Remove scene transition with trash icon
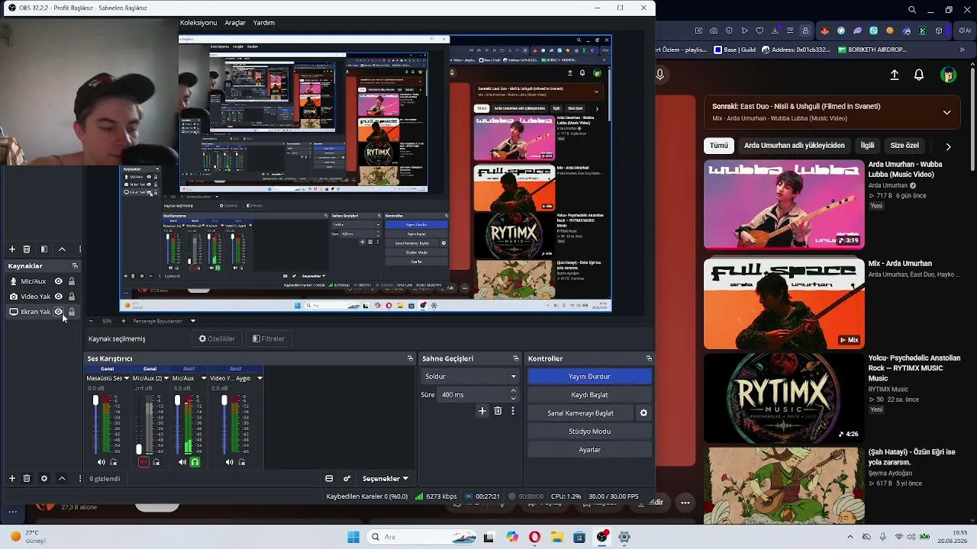Screen dimensions: 977x549 pyautogui.click(x=498, y=411)
